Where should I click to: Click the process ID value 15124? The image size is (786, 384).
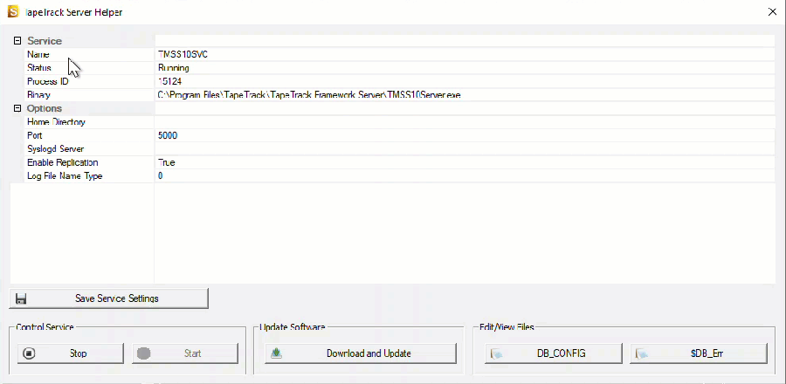point(169,82)
